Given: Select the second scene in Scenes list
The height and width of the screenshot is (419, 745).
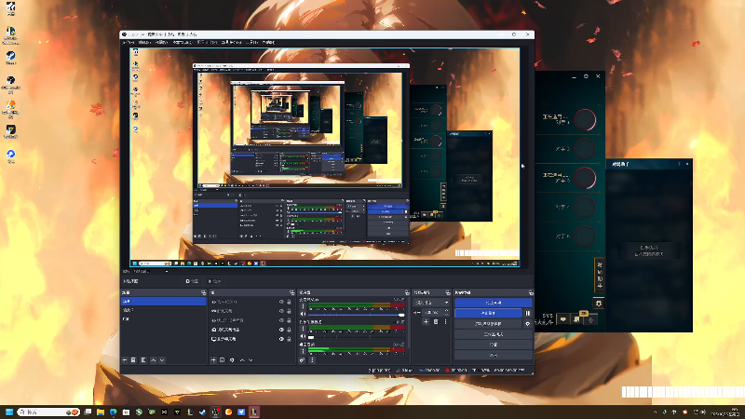Looking at the screenshot, I should (164, 310).
